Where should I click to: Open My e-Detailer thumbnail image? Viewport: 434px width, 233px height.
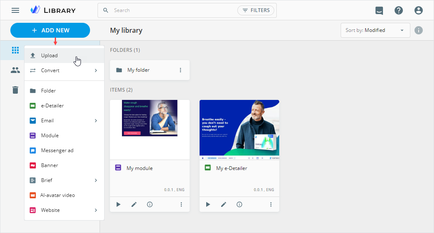239,129
